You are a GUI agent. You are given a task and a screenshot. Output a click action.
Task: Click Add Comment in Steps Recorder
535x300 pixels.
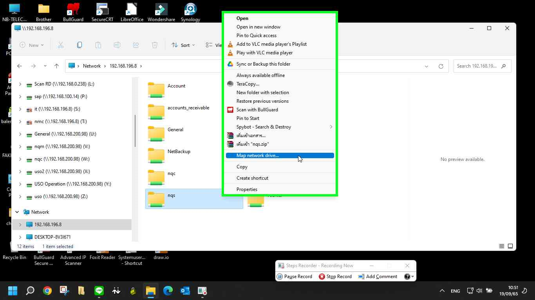(378, 276)
